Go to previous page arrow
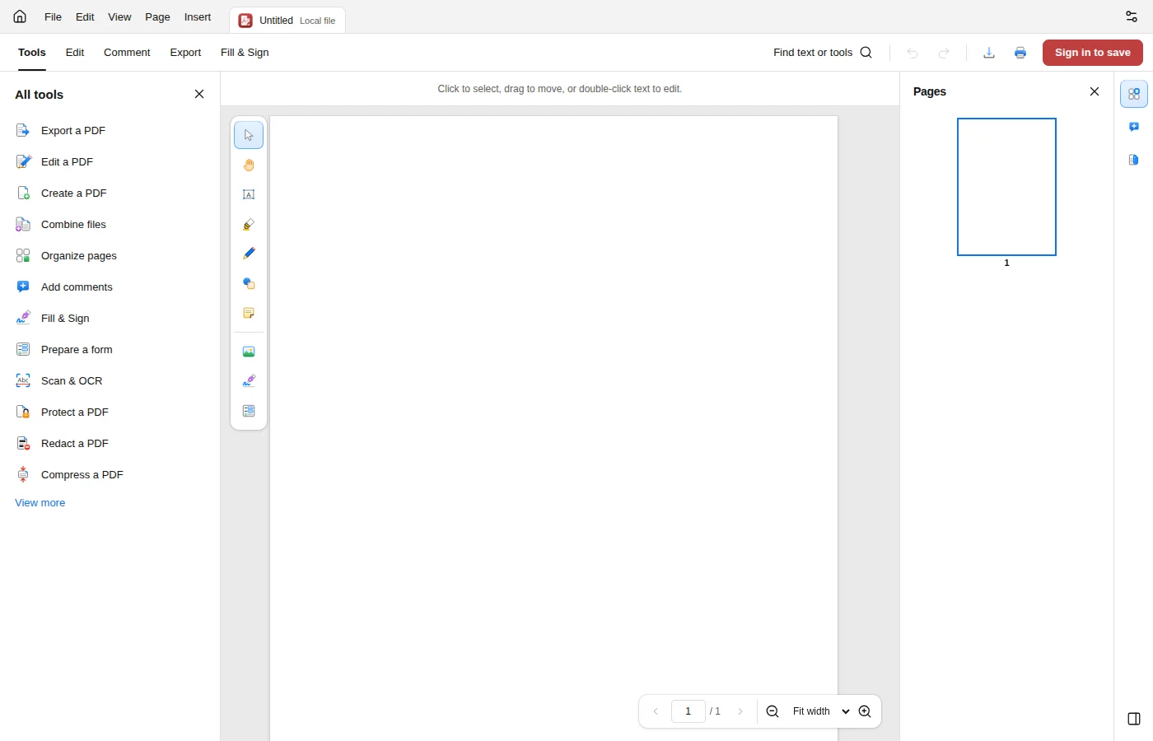The width and height of the screenshot is (1153, 741). tap(656, 711)
